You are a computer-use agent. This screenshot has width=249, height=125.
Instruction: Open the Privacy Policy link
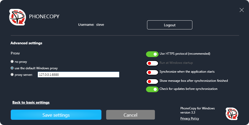coord(190,118)
